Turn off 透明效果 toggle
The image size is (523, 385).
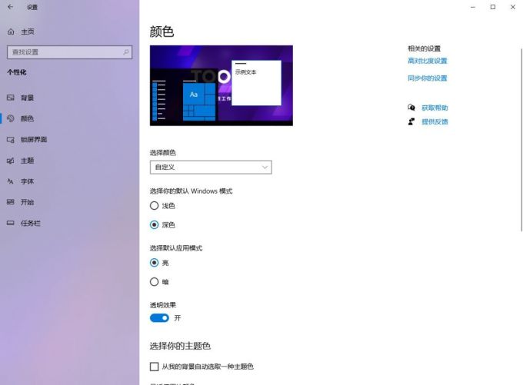click(x=159, y=318)
